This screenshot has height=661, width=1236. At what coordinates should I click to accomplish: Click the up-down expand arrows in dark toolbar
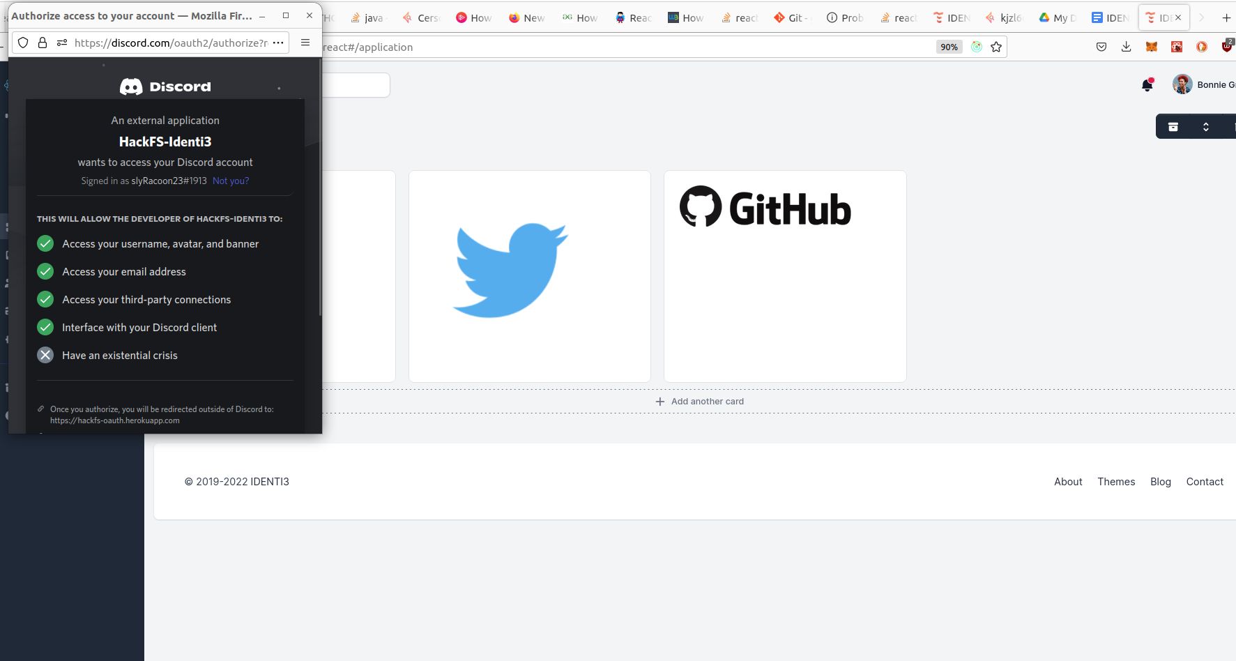1205,127
